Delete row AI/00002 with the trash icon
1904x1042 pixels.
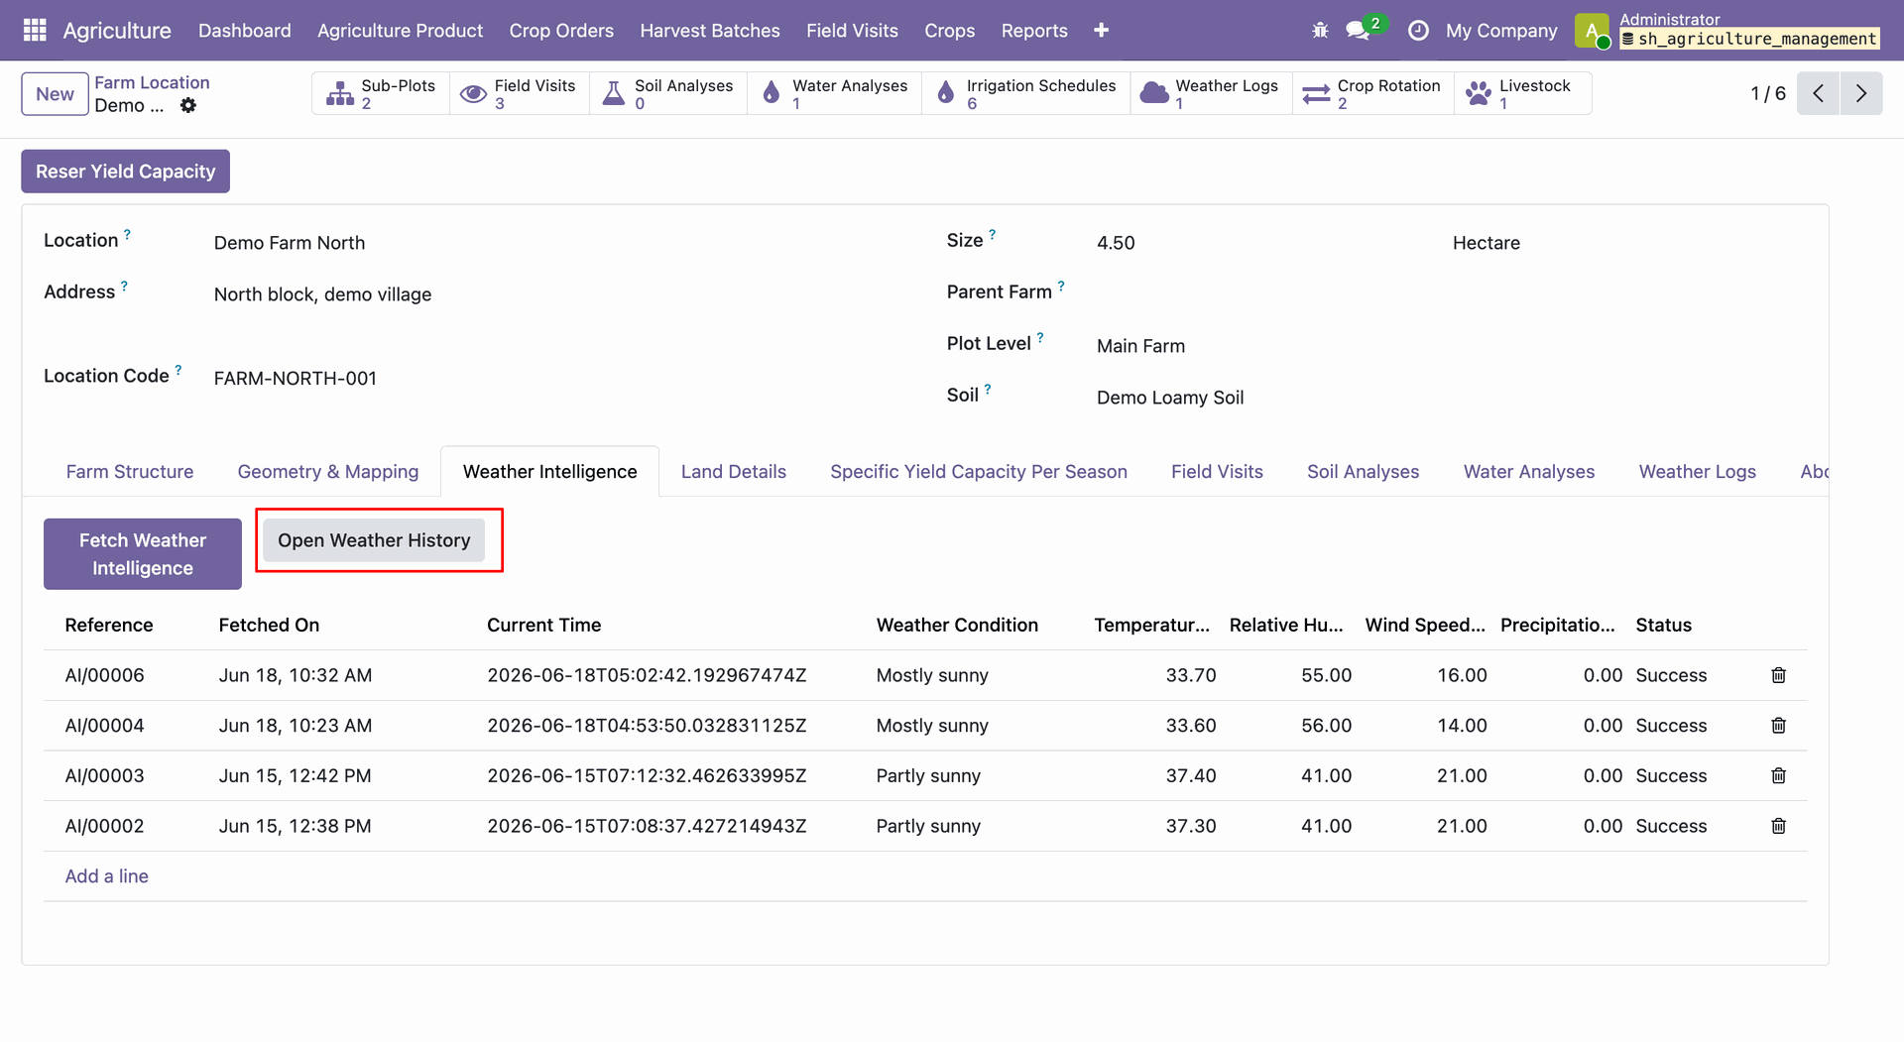pyautogui.click(x=1778, y=826)
